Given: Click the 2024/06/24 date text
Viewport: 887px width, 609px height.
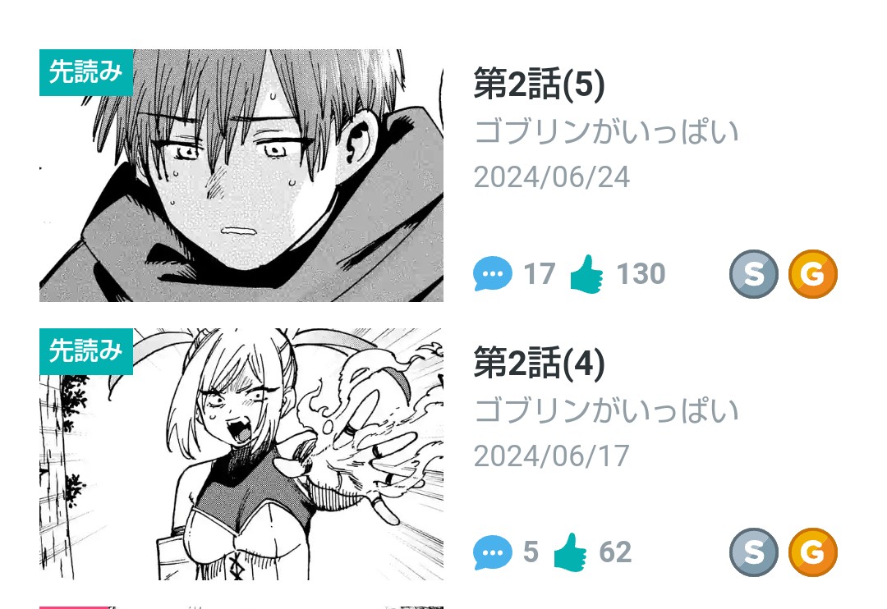Looking at the screenshot, I should (x=552, y=177).
